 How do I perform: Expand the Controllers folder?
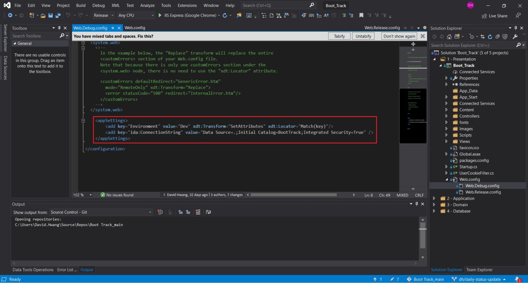click(x=447, y=116)
